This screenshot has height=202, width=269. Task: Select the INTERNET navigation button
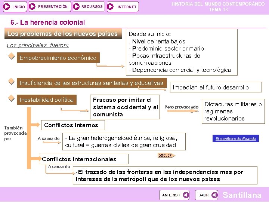point(123,7)
